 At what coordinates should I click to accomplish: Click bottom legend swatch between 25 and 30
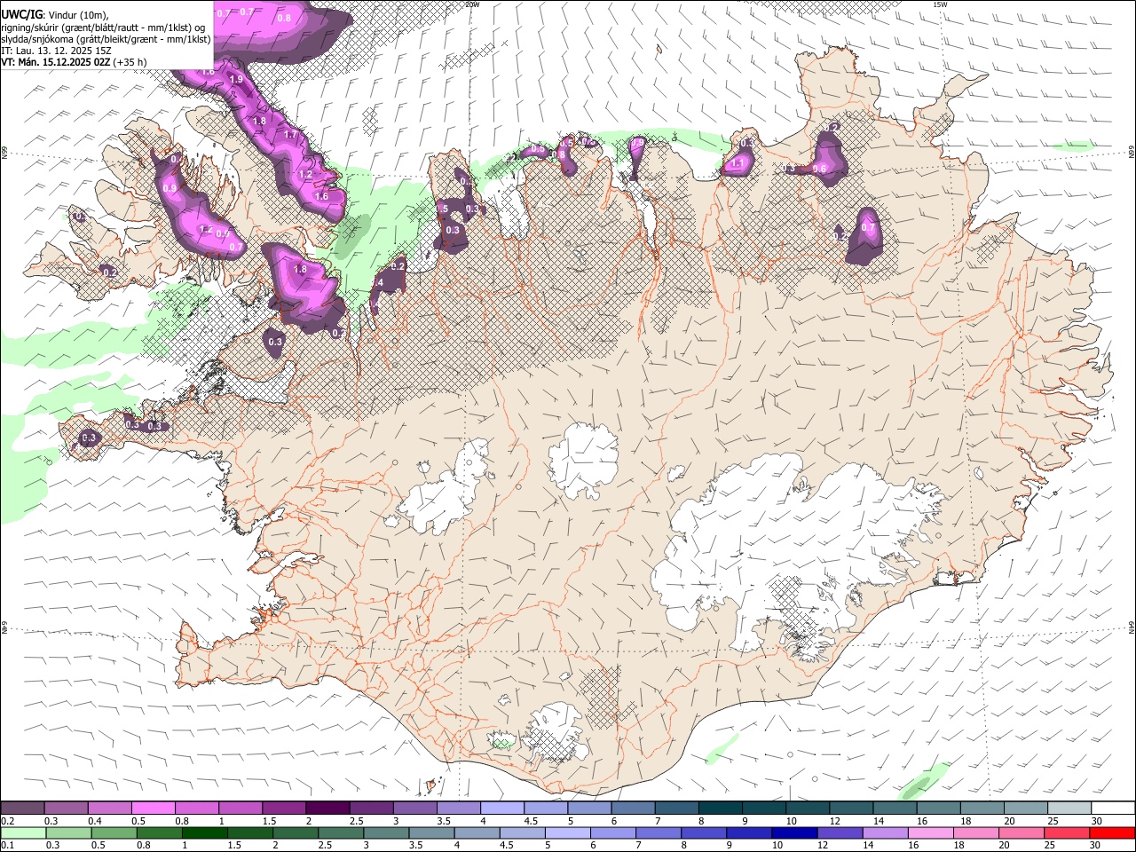coord(1068,832)
